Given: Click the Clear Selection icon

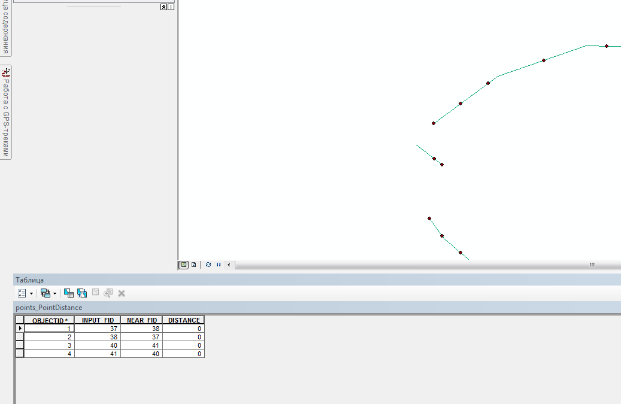Looking at the screenshot, I should pyautogui.click(x=95, y=293).
